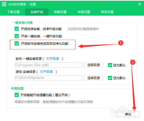The height and width of the screenshot is (121, 144).
Task: Click the F:\360SoftMgrGame path field
Action: click(49, 78)
